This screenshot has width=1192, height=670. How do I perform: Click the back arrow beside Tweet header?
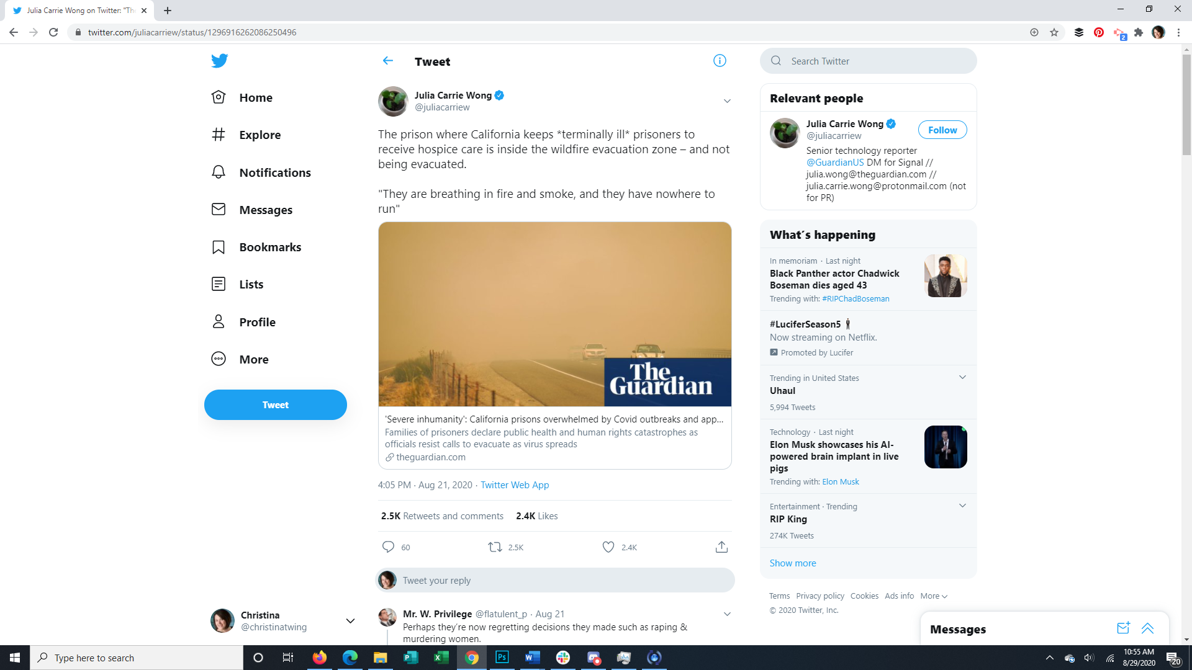pos(388,61)
